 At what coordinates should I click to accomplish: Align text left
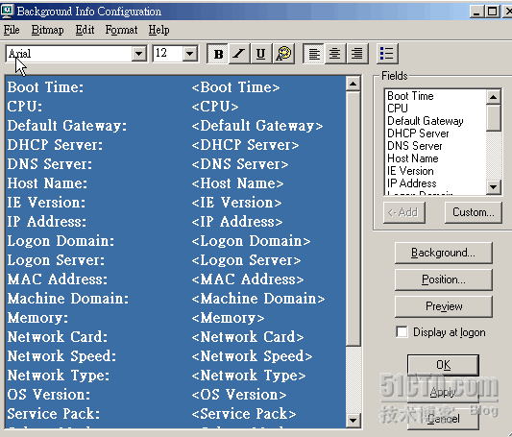[x=314, y=54]
